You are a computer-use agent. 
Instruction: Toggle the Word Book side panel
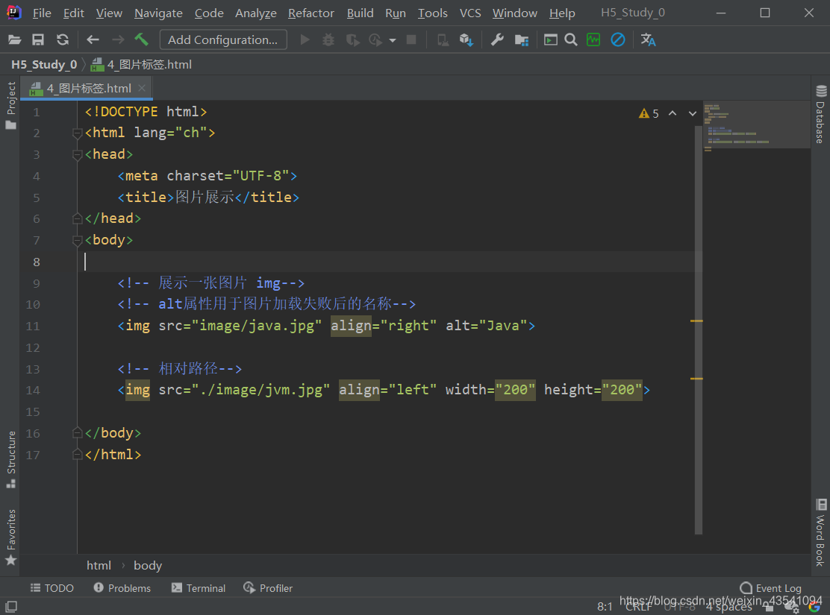820,532
